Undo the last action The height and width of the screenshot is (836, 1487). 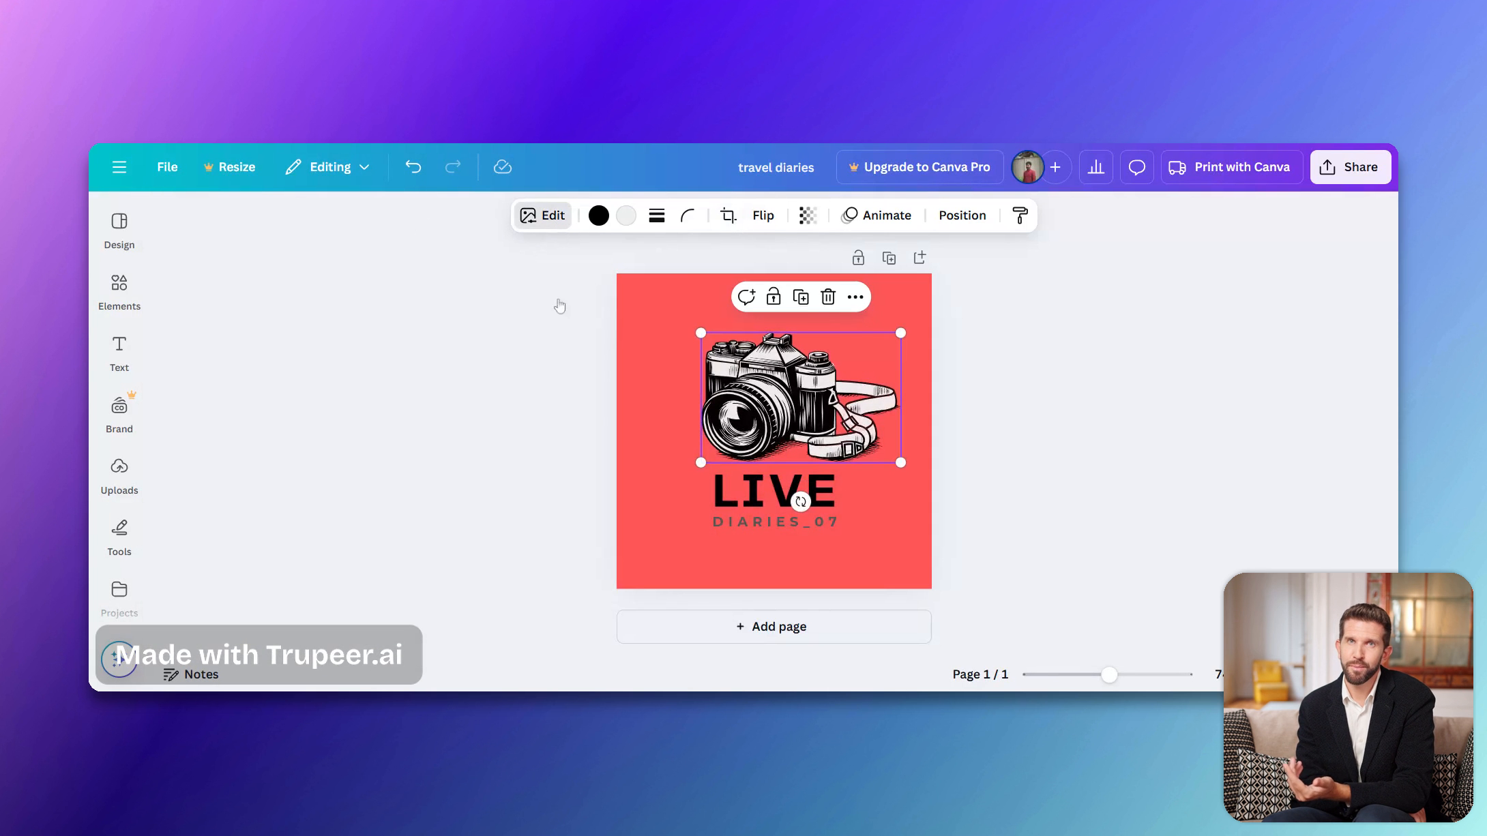pyautogui.click(x=413, y=166)
